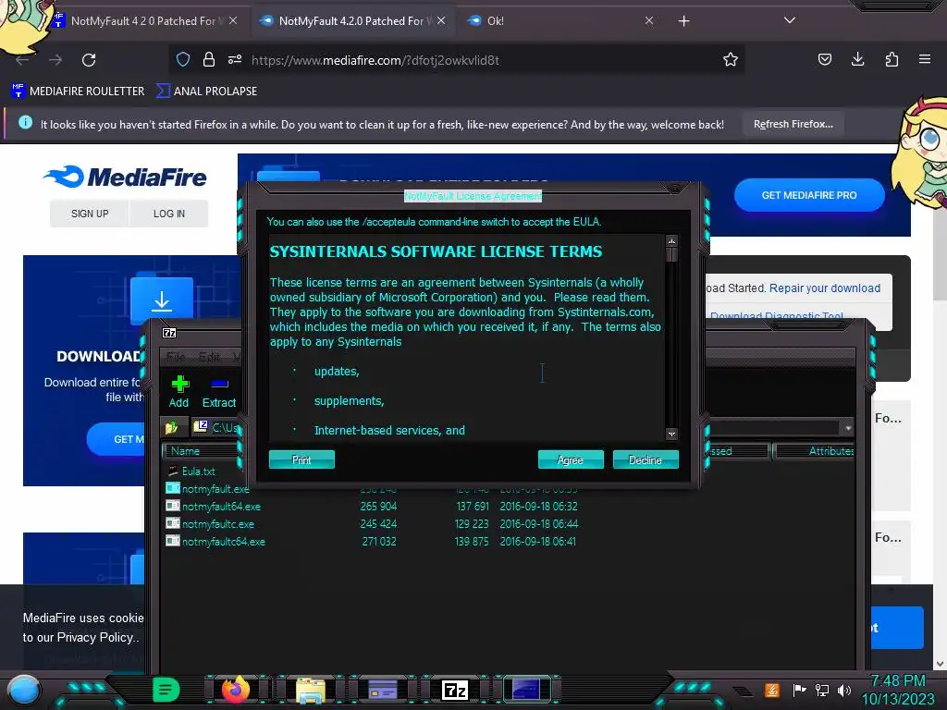
Task: Open the Firefox hamburger menu
Action: 924,59
